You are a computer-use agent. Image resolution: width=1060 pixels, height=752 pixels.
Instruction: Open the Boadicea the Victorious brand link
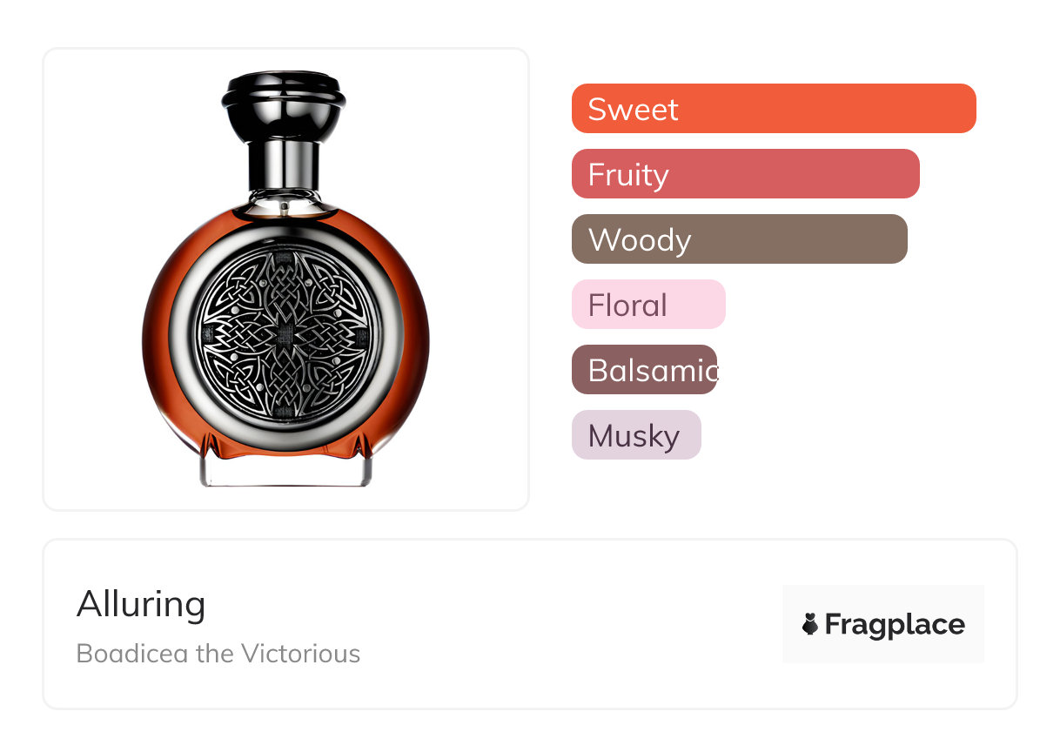click(x=218, y=653)
